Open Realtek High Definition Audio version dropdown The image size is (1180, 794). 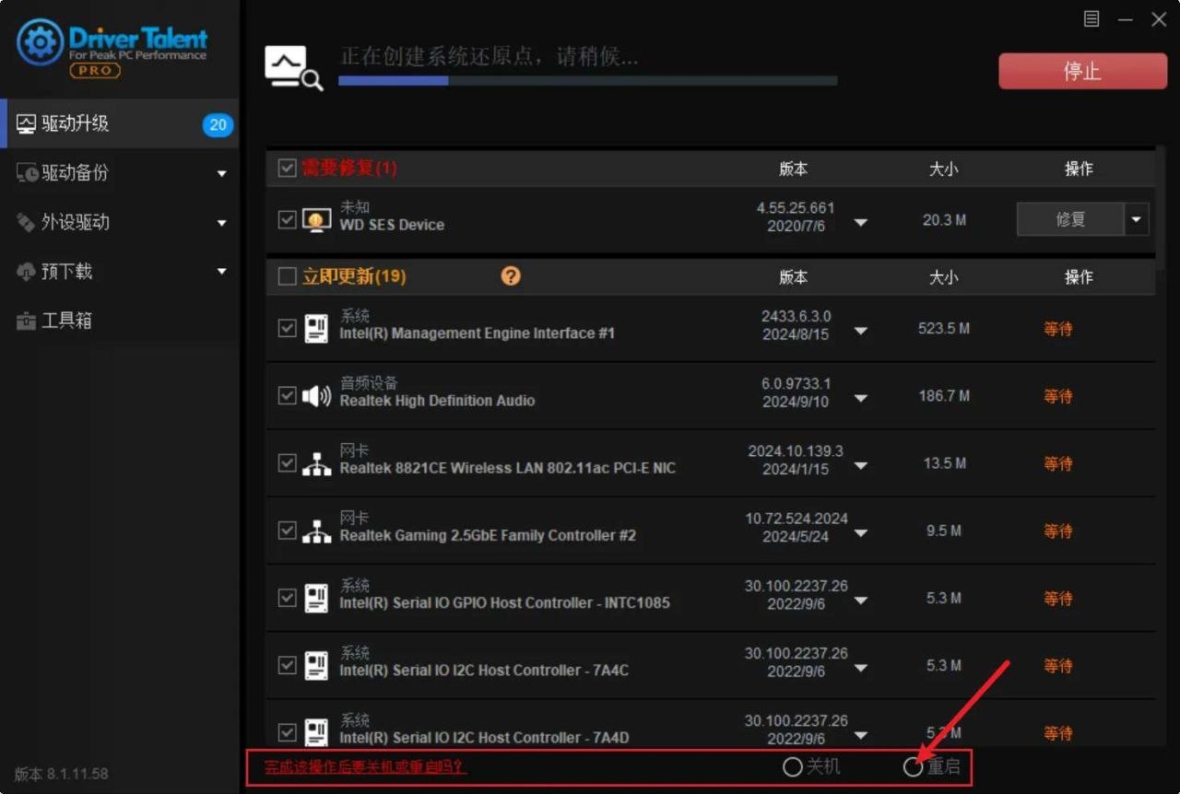860,399
